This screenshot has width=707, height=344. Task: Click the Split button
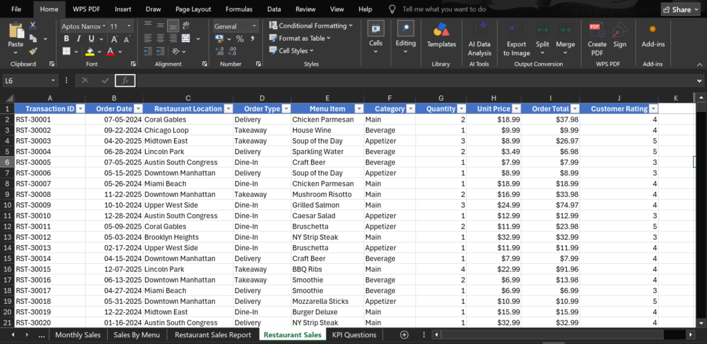tap(543, 39)
